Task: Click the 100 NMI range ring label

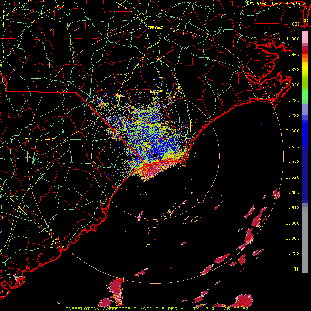Action: (155, 27)
